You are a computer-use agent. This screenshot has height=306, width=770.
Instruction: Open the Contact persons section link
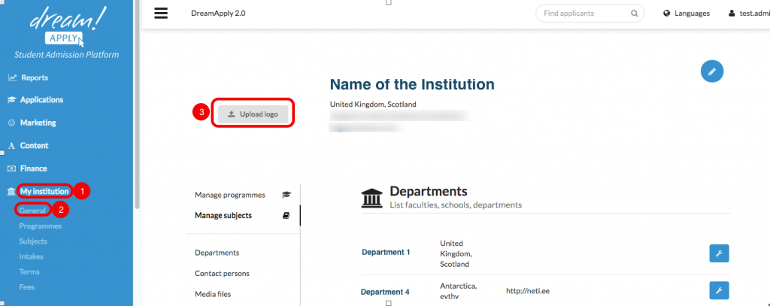coord(222,273)
